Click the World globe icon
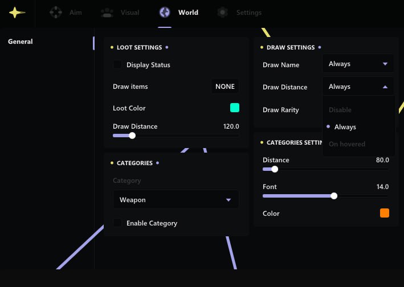404x287 pixels. click(165, 13)
